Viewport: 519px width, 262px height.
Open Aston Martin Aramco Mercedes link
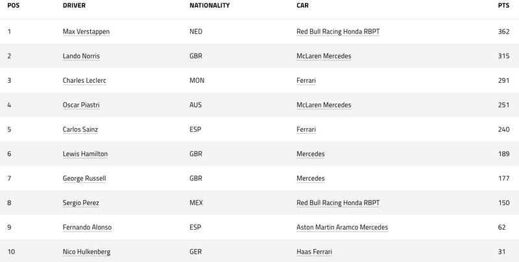pyautogui.click(x=342, y=228)
